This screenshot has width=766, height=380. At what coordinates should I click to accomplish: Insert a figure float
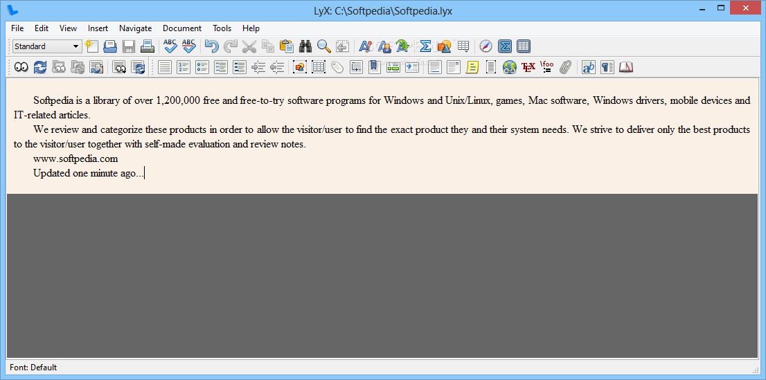click(299, 67)
